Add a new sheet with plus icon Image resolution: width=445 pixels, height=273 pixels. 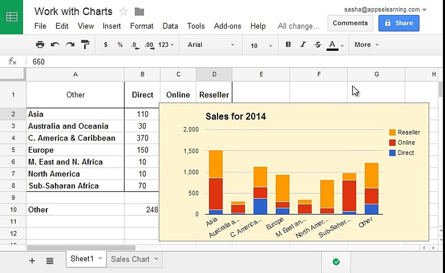32,260
